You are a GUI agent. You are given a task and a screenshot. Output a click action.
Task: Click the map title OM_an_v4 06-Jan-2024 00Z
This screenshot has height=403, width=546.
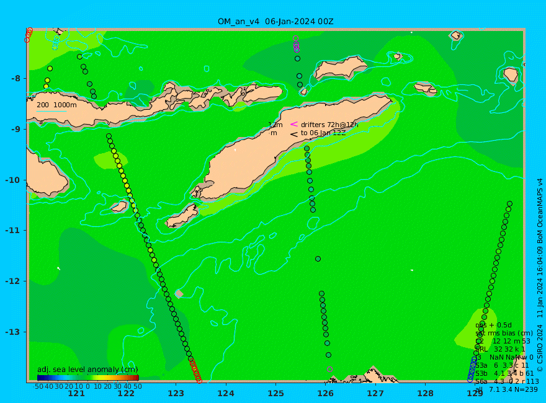(275, 22)
